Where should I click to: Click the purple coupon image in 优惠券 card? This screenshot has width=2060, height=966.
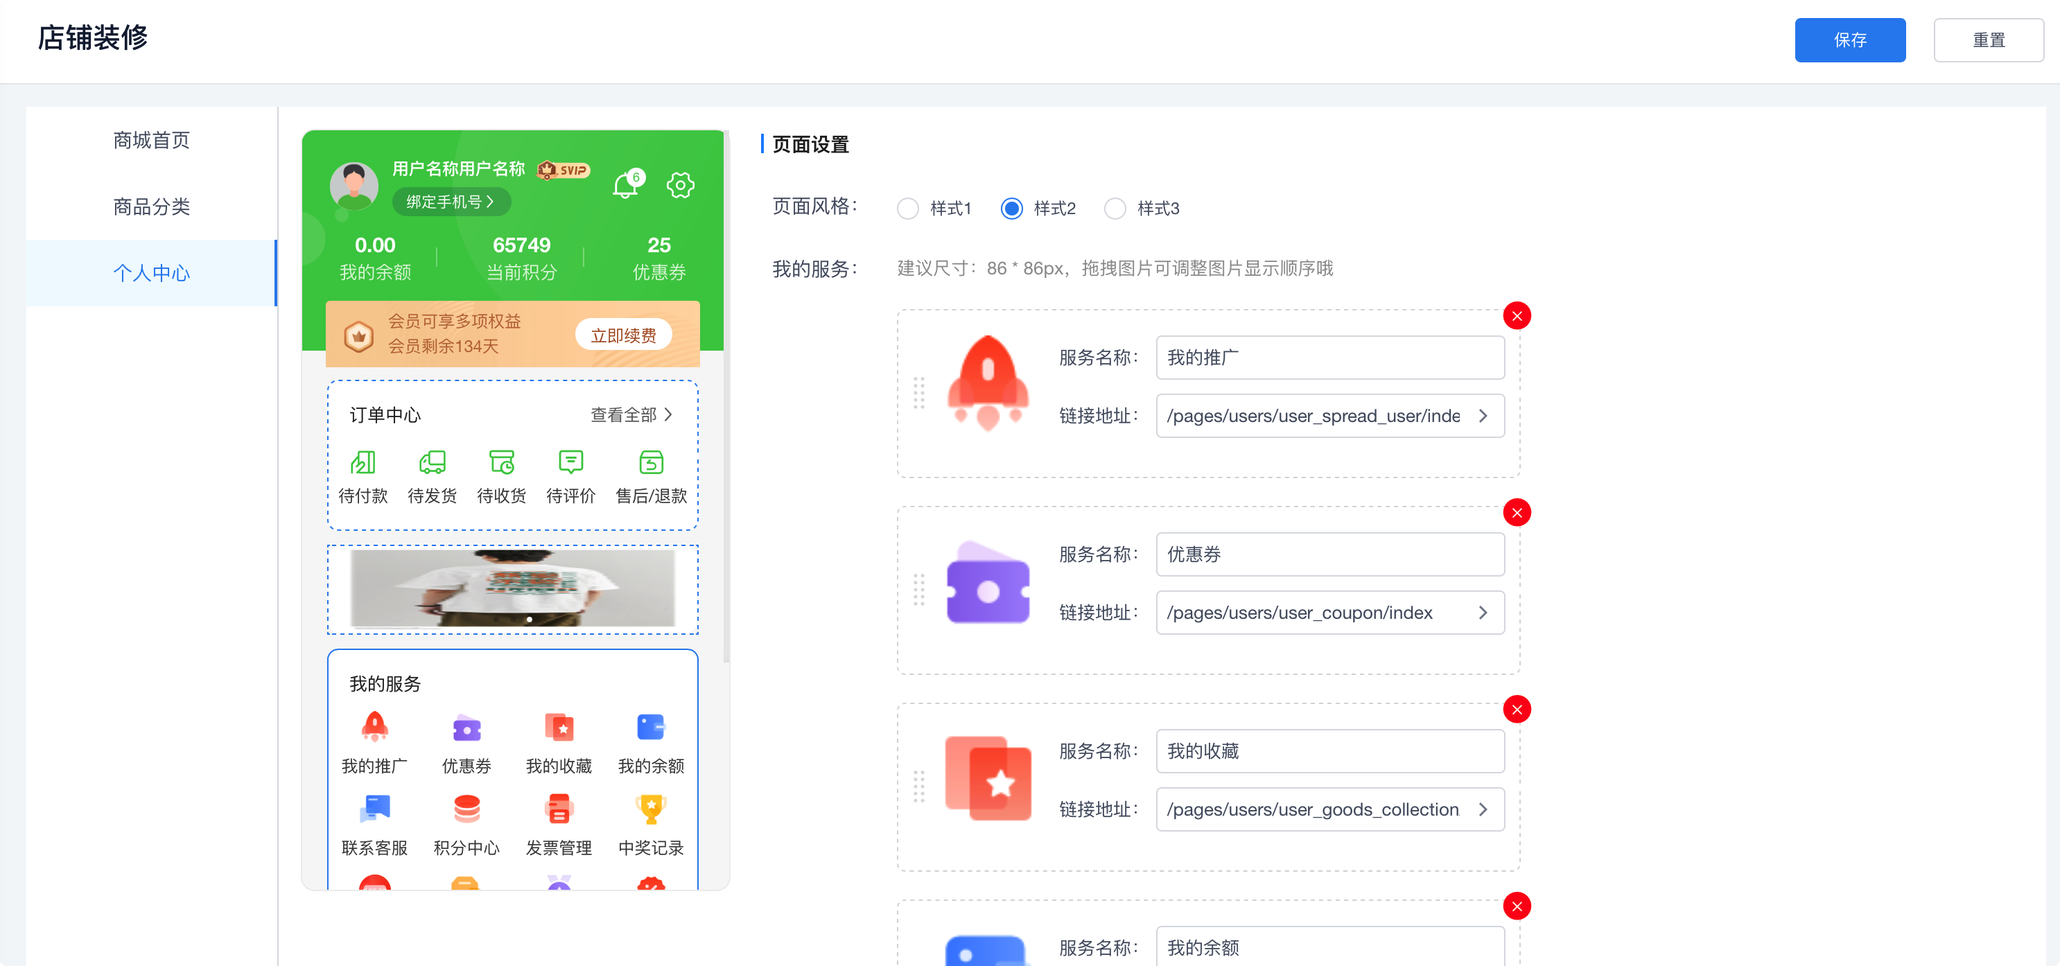click(x=988, y=582)
